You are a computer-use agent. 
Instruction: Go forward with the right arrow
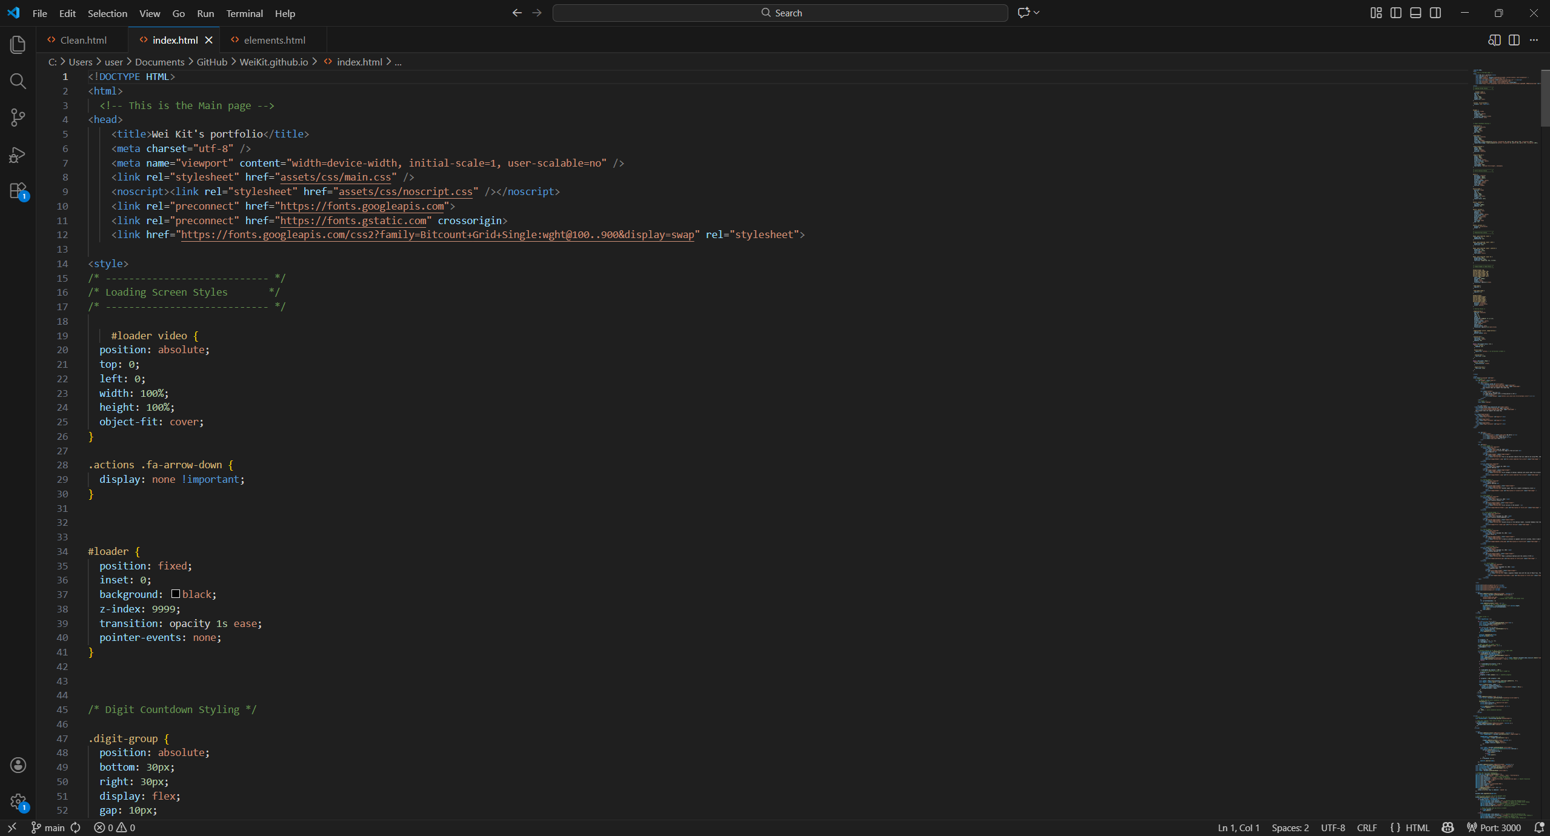537,13
